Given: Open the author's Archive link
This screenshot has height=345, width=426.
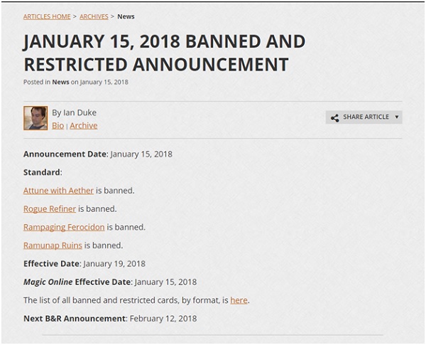Looking at the screenshot, I should (83, 125).
